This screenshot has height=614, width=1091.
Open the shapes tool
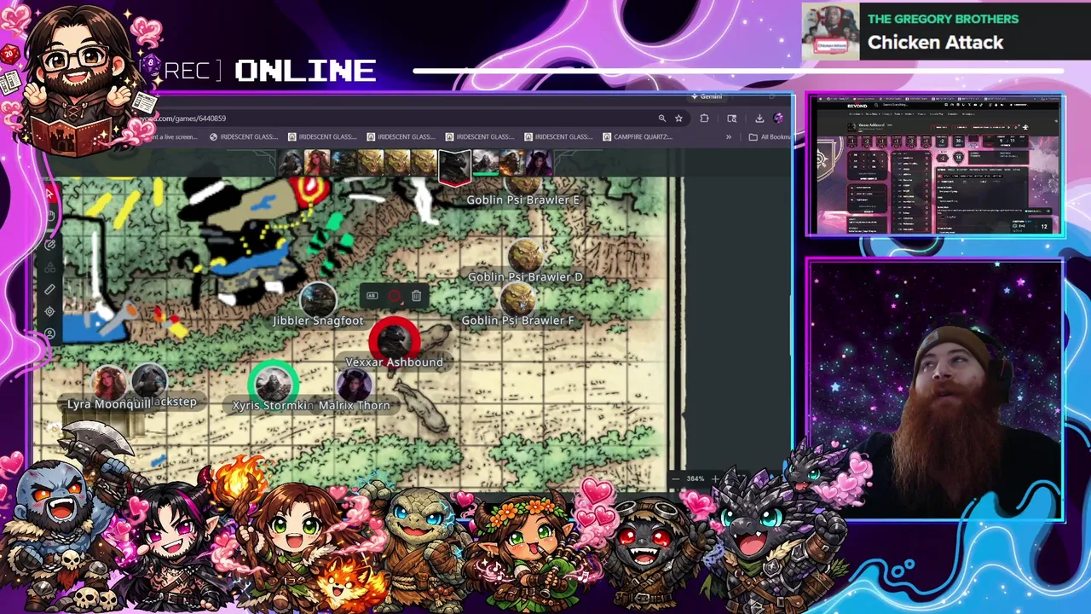click(50, 268)
